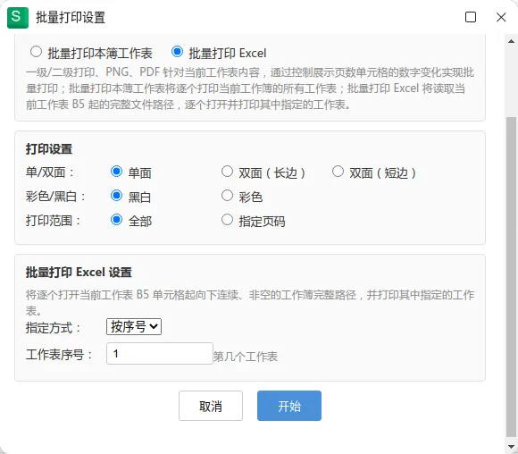Open the 按序号 dropdown
518x454 pixels.
point(134,327)
